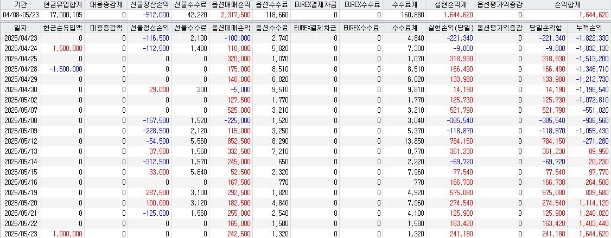611x238 pixels.
Task: Click the 누적손익 column header
Action: coord(589,28)
